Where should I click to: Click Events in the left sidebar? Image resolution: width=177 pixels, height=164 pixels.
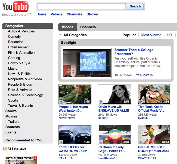(11, 132)
